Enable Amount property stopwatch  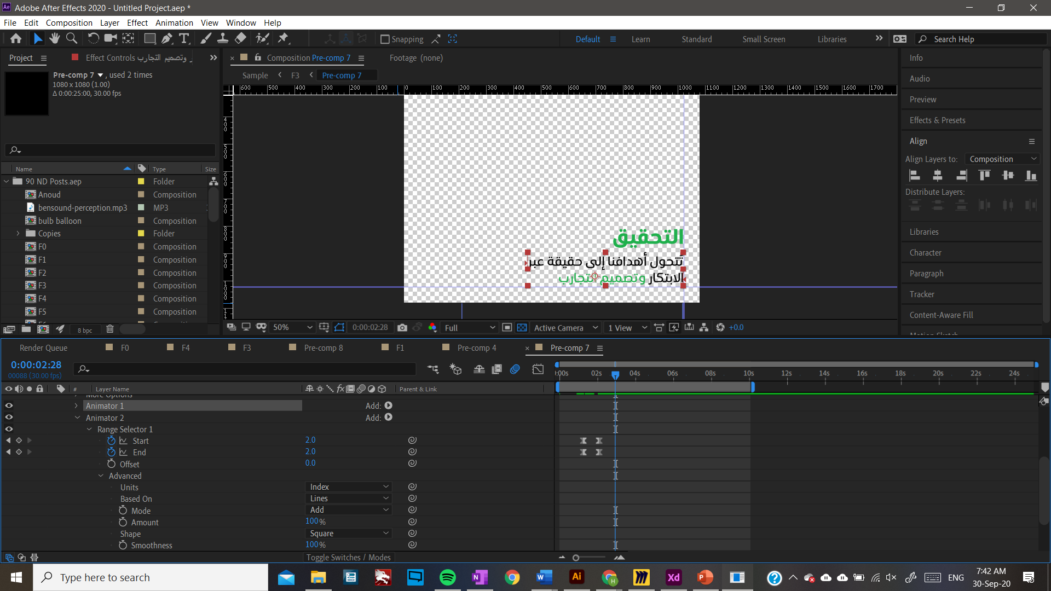123,522
